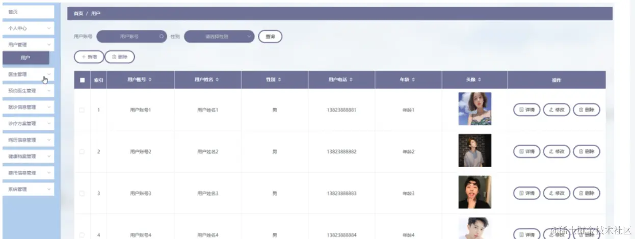Click the cell 用户账号4

click(141, 235)
